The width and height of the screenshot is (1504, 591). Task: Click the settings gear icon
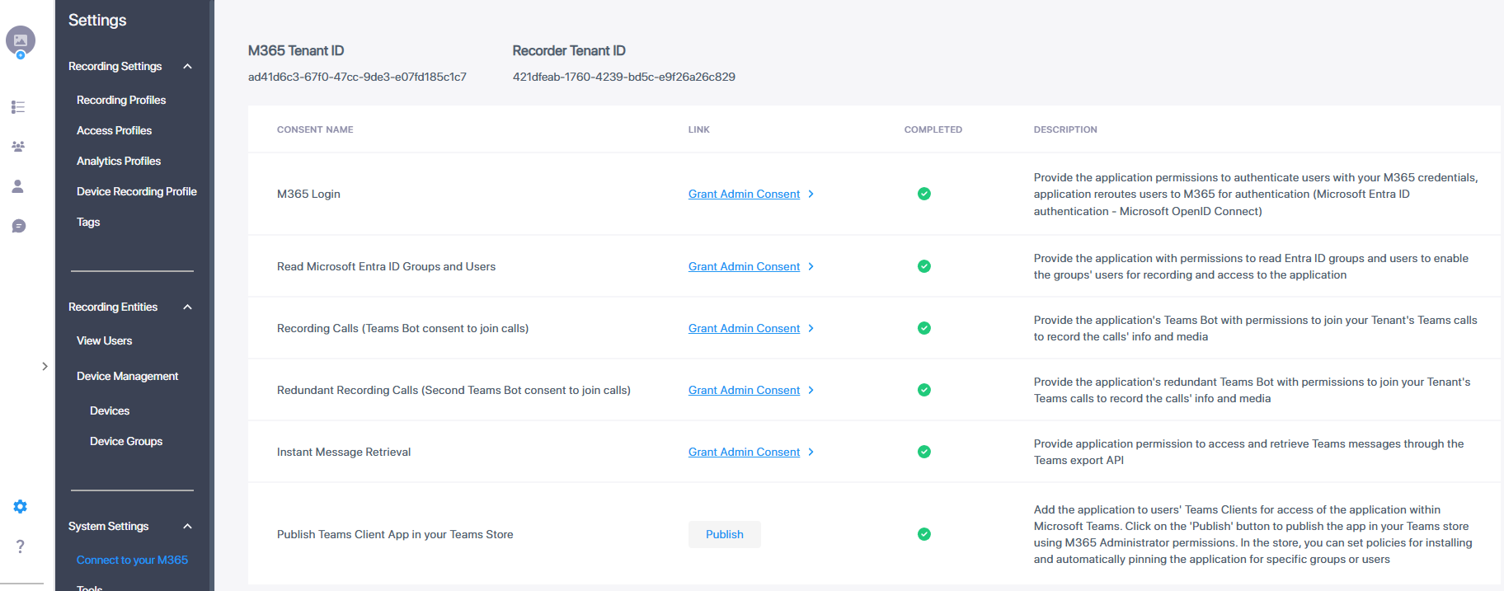point(21,507)
